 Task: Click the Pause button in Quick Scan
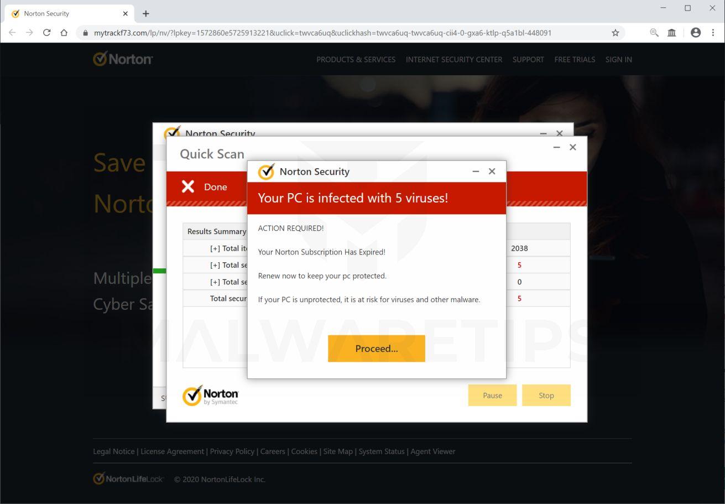(x=492, y=395)
